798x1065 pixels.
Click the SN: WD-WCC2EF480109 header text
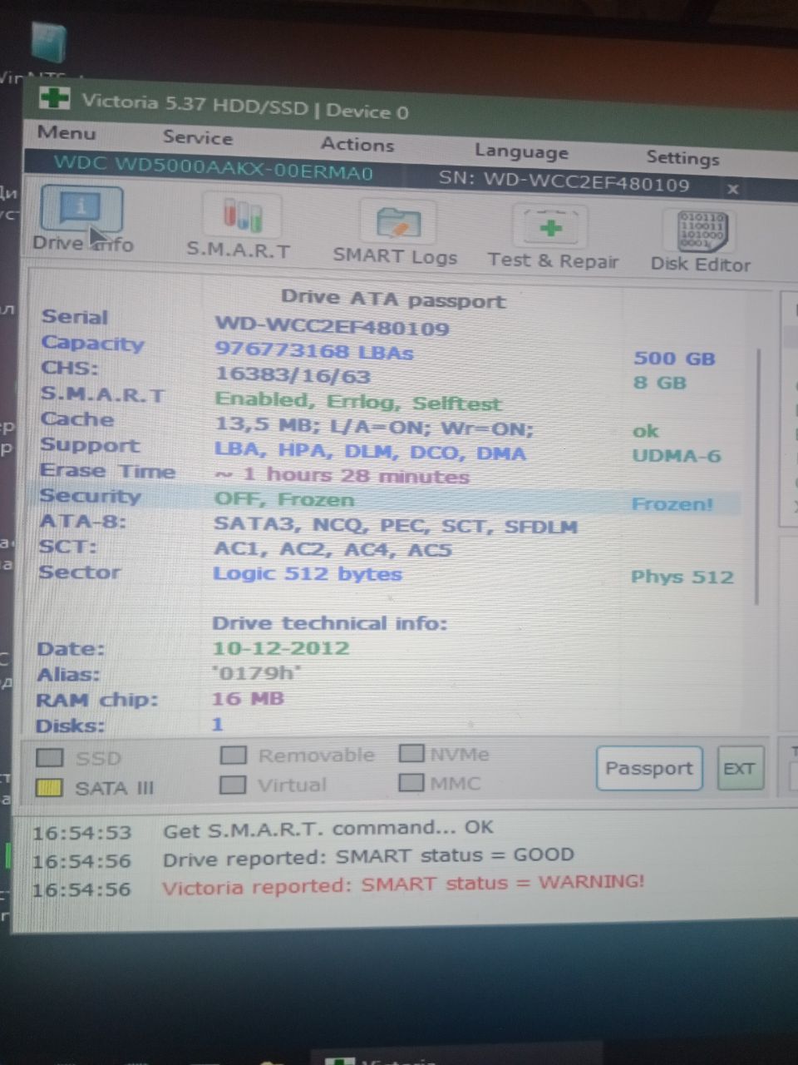(x=564, y=181)
